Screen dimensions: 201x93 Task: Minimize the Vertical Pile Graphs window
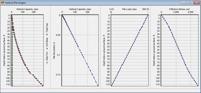pyautogui.click(x=183, y=3)
